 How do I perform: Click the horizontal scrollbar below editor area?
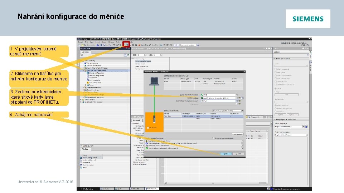216,183
